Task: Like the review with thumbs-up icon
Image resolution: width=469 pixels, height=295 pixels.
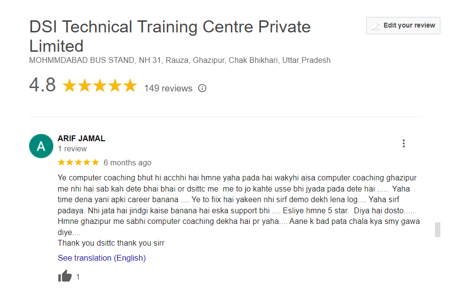Action: click(x=65, y=277)
